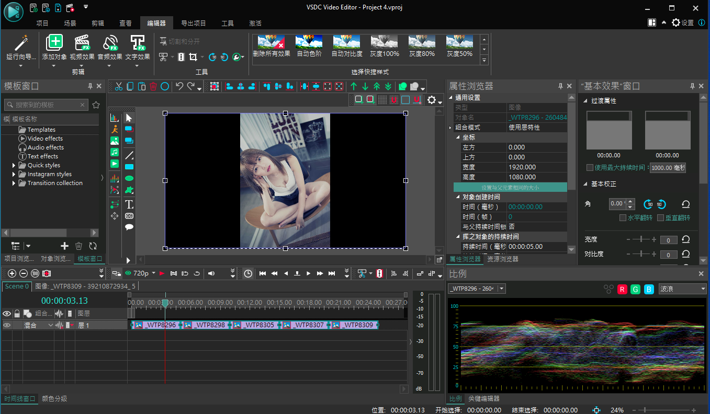Add a chart object icon

[x=115, y=118]
